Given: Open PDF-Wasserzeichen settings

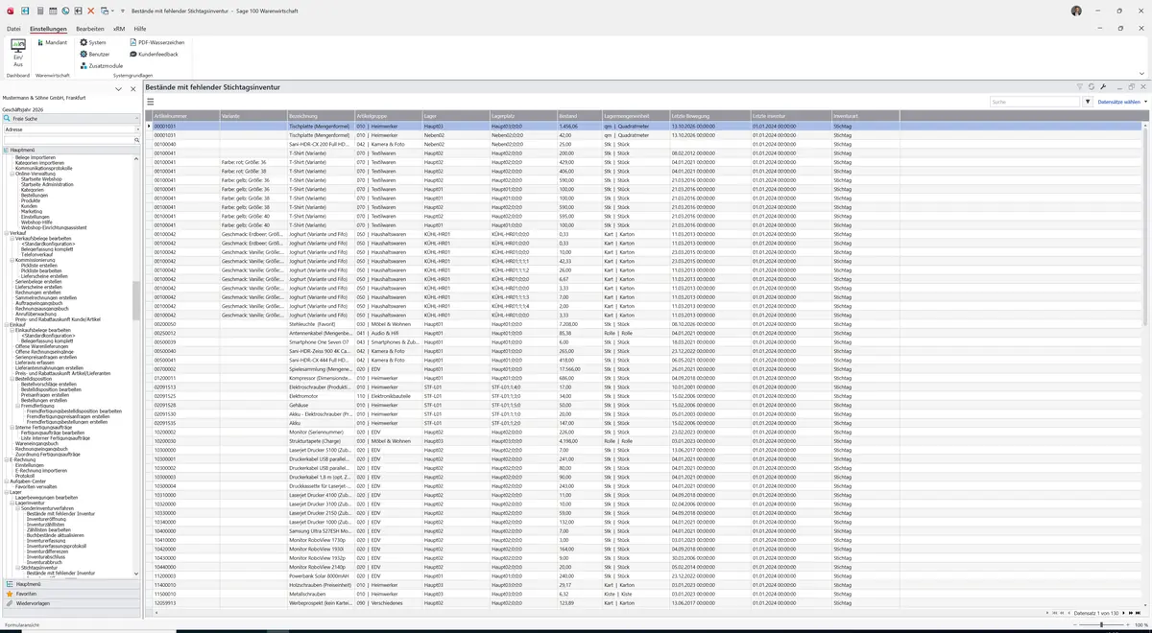Looking at the screenshot, I should click(x=156, y=42).
